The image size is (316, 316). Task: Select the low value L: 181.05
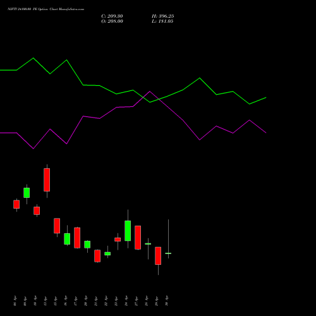[x=162, y=21]
